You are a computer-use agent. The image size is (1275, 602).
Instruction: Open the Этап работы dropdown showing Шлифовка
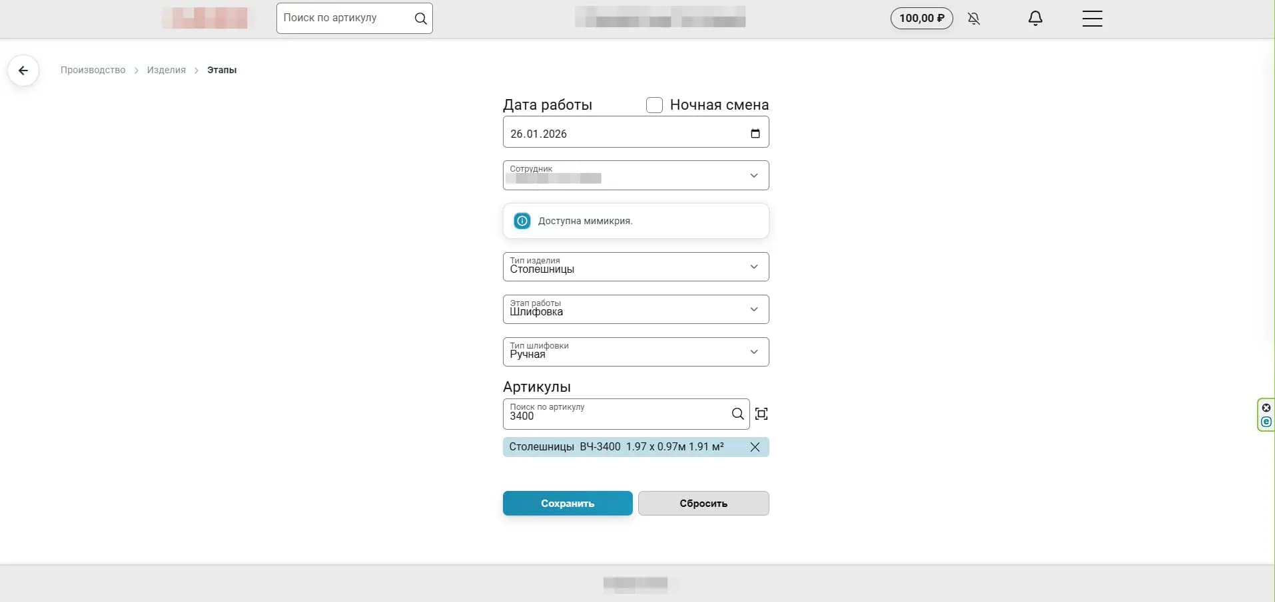coord(753,309)
